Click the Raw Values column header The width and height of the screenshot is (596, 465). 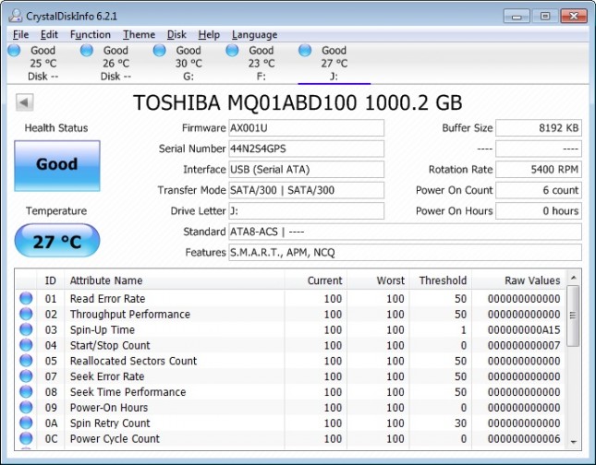pyautogui.click(x=518, y=280)
